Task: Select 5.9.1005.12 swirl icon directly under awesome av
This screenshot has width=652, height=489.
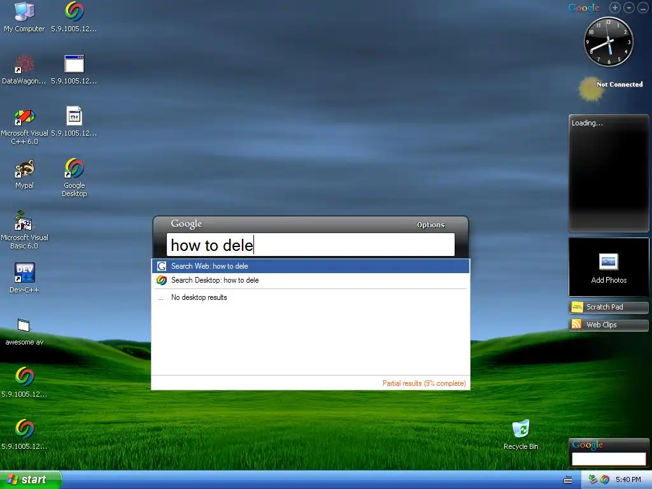Action: pos(24,382)
